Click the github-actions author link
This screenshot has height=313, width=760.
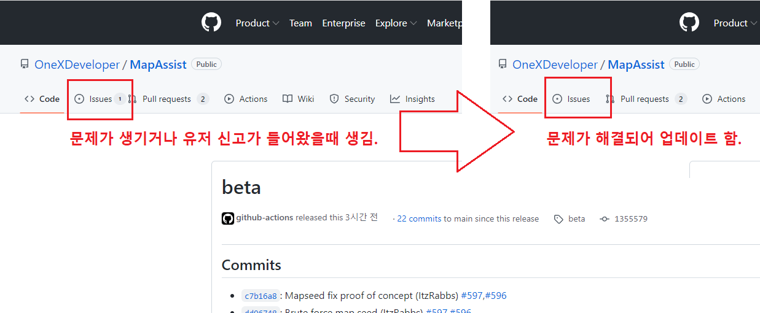(x=265, y=218)
